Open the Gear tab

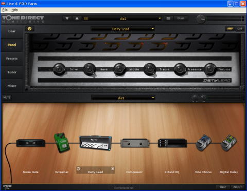pyautogui.click(x=12, y=31)
